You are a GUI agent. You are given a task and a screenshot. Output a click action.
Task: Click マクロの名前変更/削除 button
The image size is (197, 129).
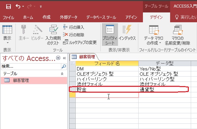click(177, 35)
